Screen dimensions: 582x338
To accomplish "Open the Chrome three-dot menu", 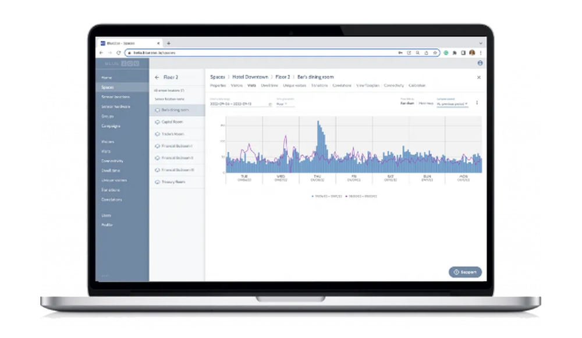I will pos(480,53).
